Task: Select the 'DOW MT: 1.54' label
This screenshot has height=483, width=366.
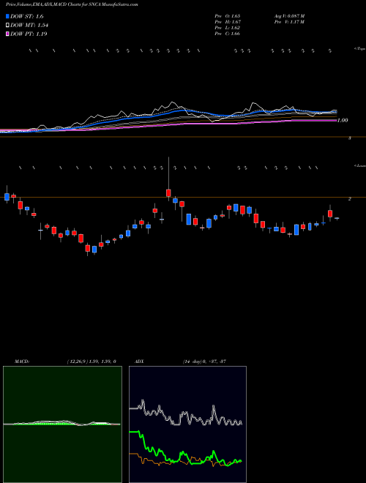Action: pyautogui.click(x=29, y=26)
